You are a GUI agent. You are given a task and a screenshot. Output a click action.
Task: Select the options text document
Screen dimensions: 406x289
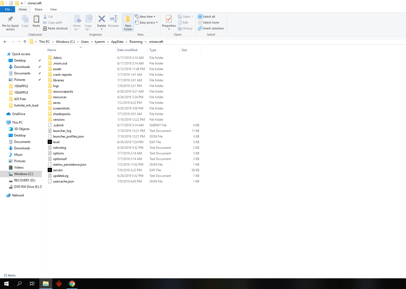coord(58,153)
